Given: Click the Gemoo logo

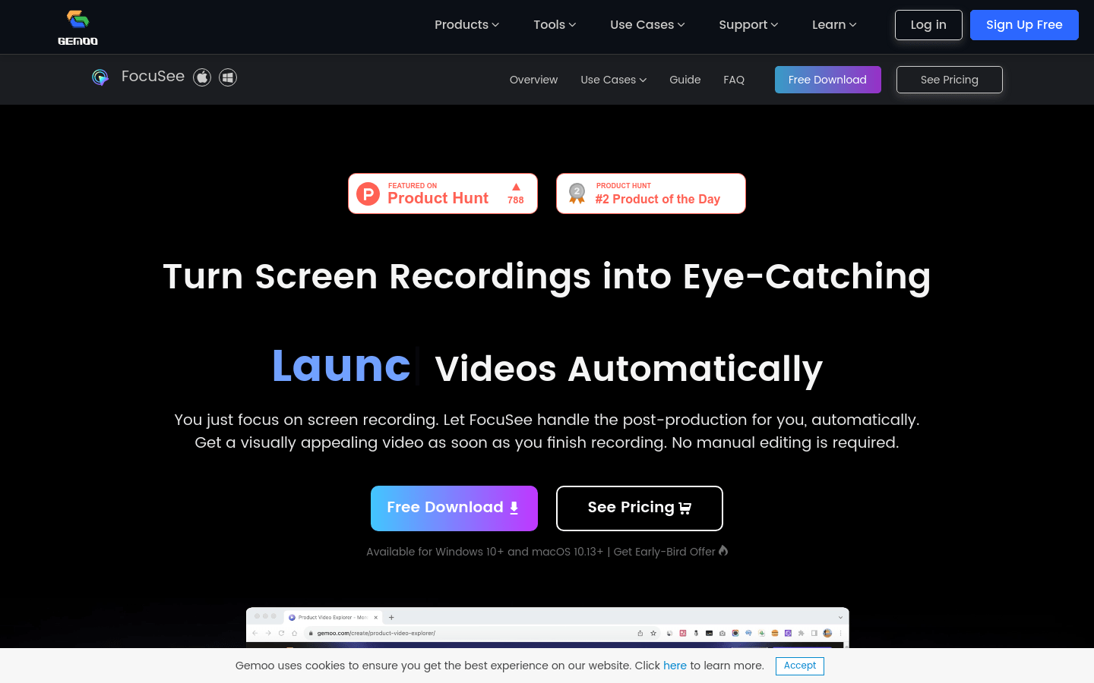Looking at the screenshot, I should (x=77, y=27).
